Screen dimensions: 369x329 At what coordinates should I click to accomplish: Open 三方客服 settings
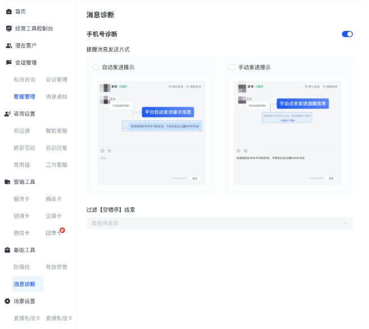(x=56, y=165)
